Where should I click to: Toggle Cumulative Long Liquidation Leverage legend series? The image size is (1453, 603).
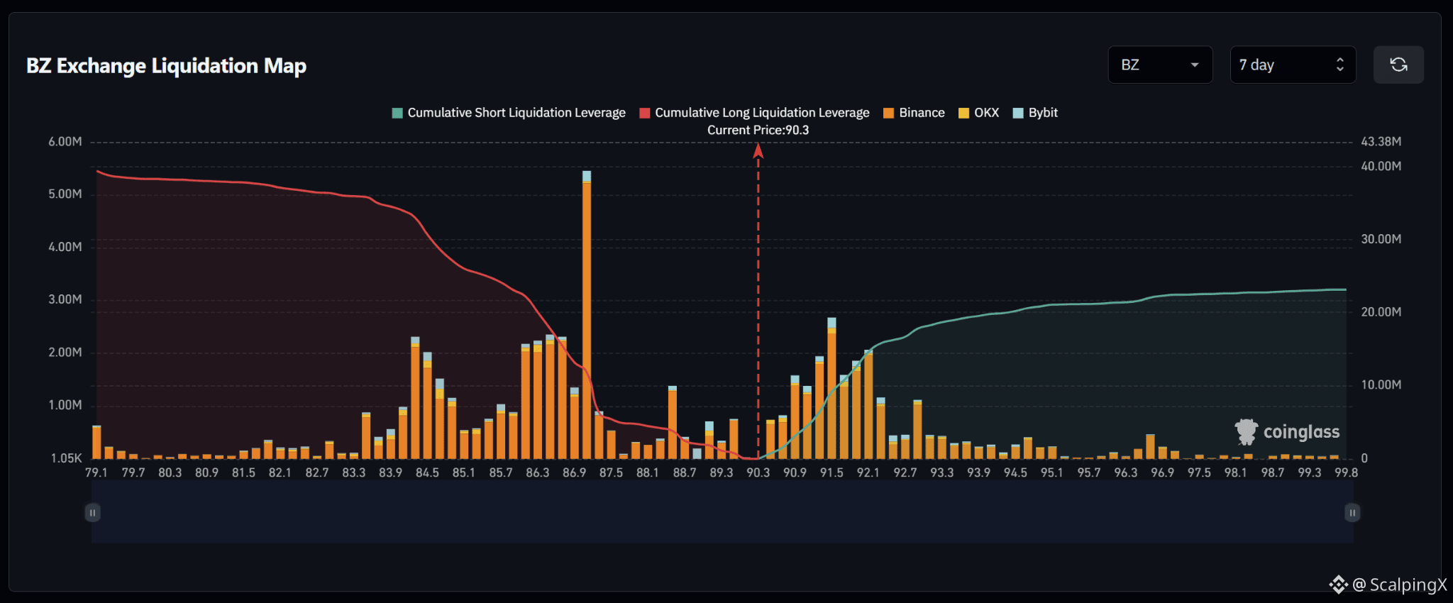(754, 113)
